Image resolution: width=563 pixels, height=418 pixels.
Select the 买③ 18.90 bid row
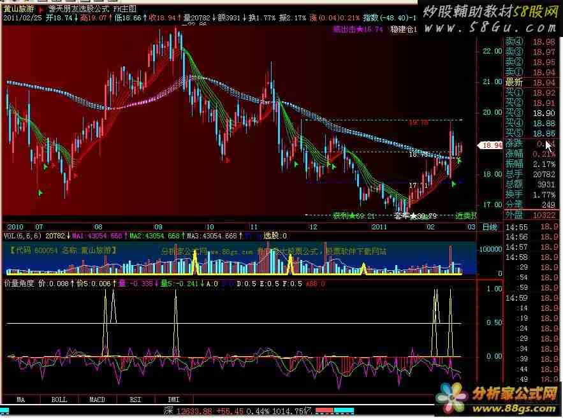coord(530,113)
